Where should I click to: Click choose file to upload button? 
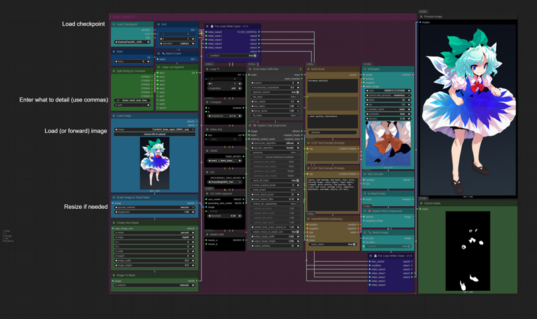154,134
